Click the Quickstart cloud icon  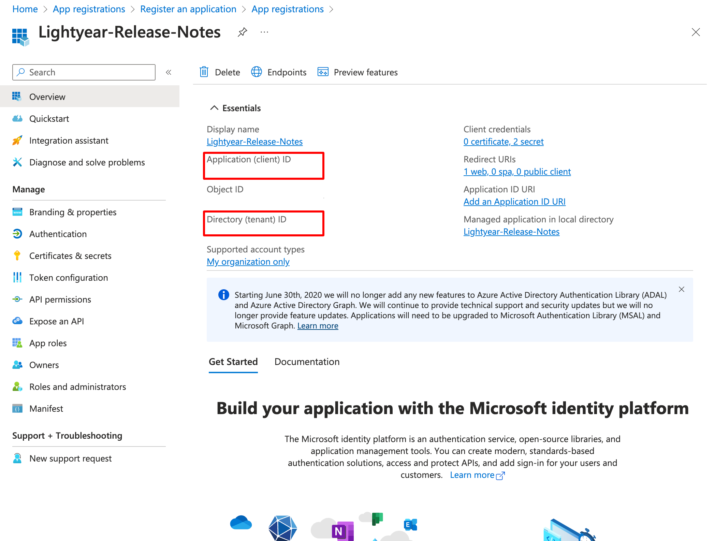(17, 118)
